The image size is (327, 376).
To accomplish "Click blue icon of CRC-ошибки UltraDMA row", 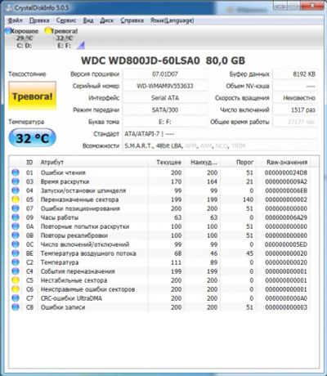I will pos(16,298).
